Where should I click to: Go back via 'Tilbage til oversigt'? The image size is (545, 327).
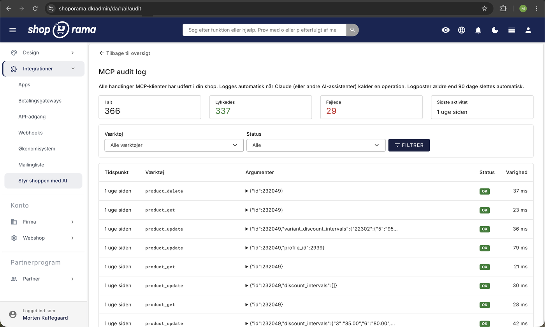point(125,53)
